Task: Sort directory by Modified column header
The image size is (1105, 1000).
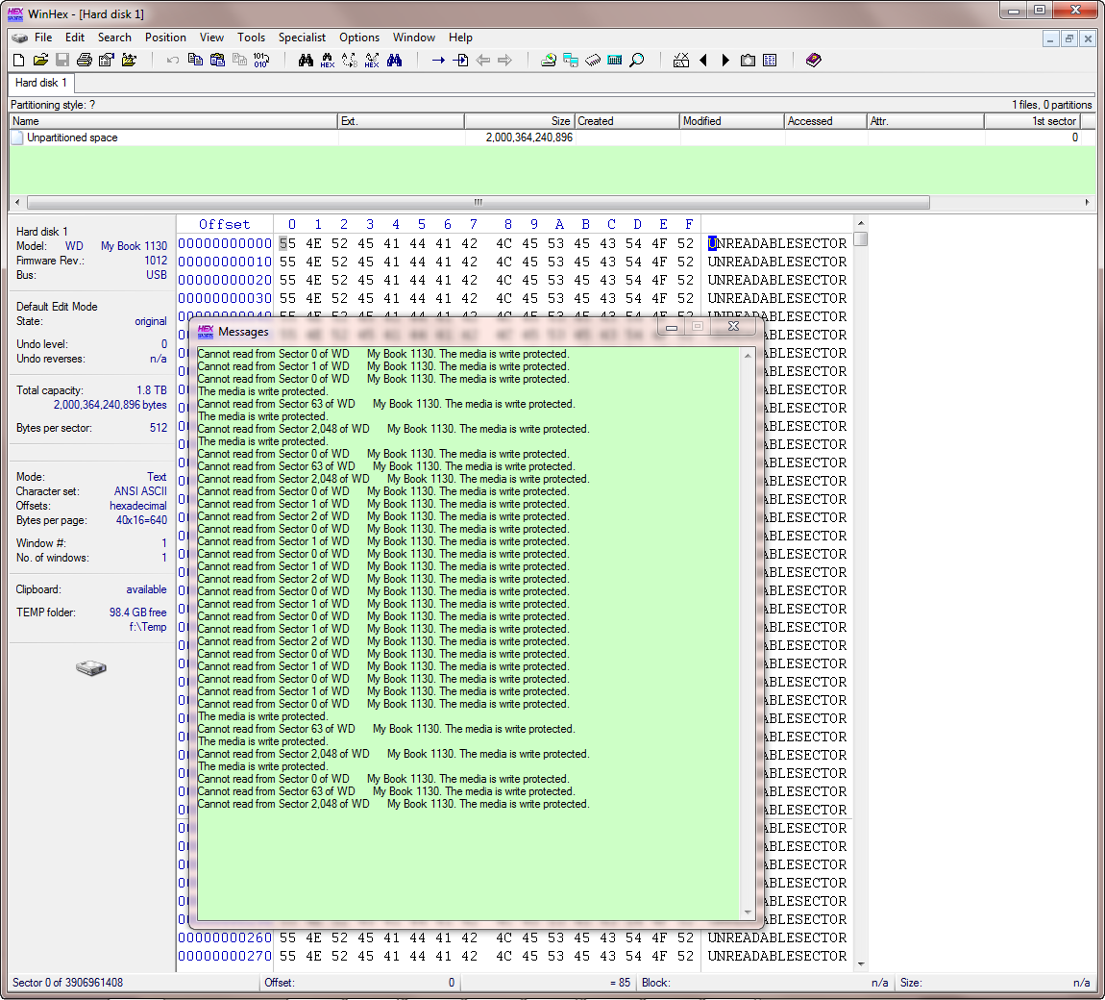Action: pos(732,121)
